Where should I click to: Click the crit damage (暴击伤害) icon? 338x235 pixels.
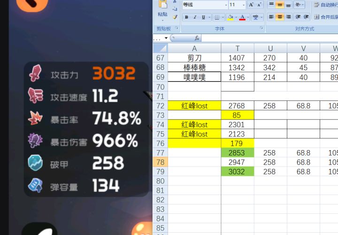click(35, 140)
